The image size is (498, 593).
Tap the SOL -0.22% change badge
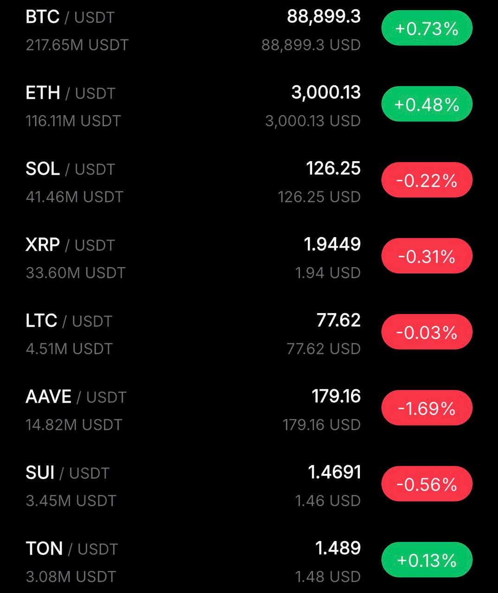pyautogui.click(x=427, y=180)
